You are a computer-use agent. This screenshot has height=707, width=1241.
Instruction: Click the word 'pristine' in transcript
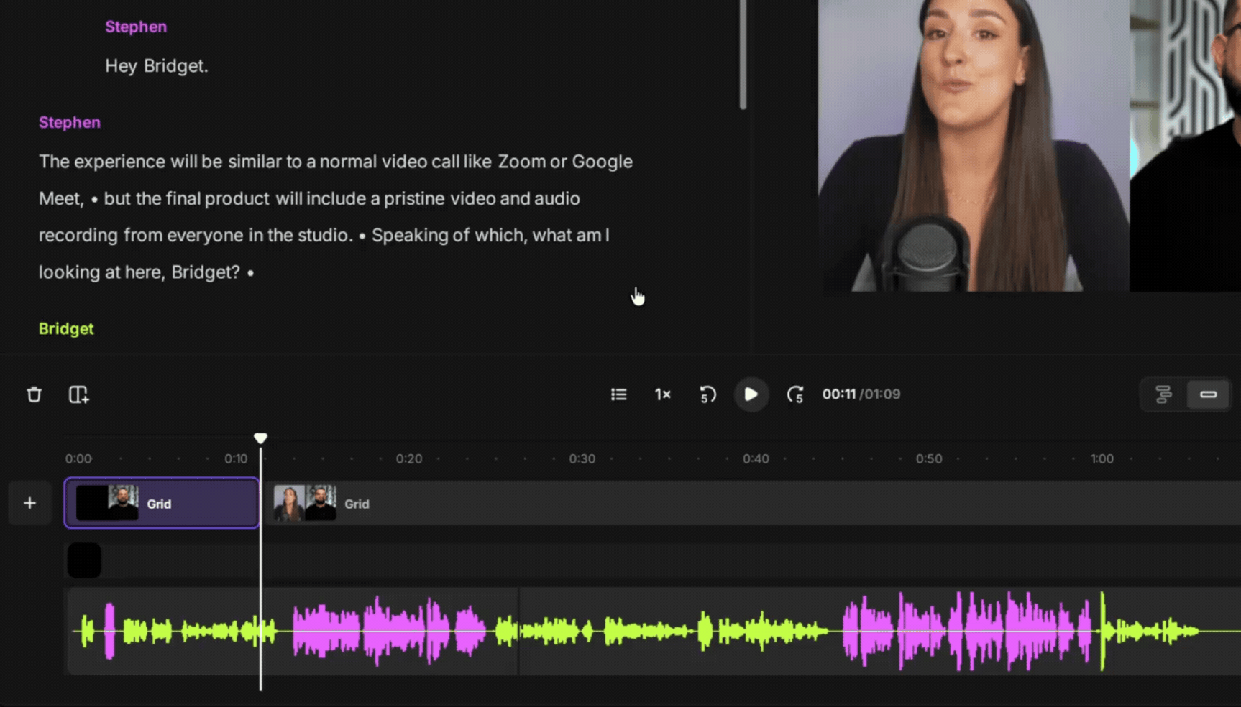[414, 198]
